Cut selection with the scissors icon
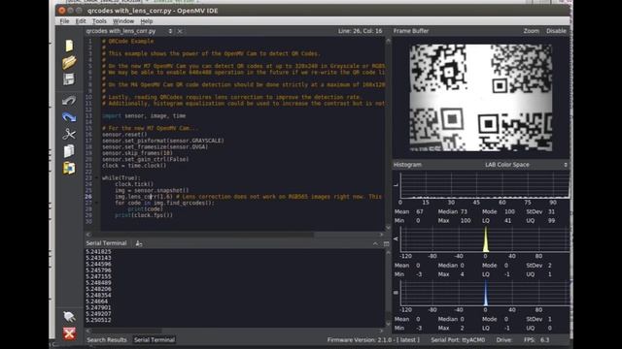This screenshot has height=349, width=622. pyautogui.click(x=69, y=134)
